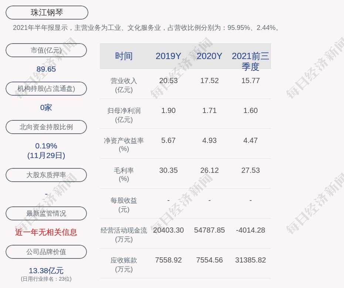Click the 归母净利润(亿元) row label
The height and width of the screenshot is (288, 344).
124,115
